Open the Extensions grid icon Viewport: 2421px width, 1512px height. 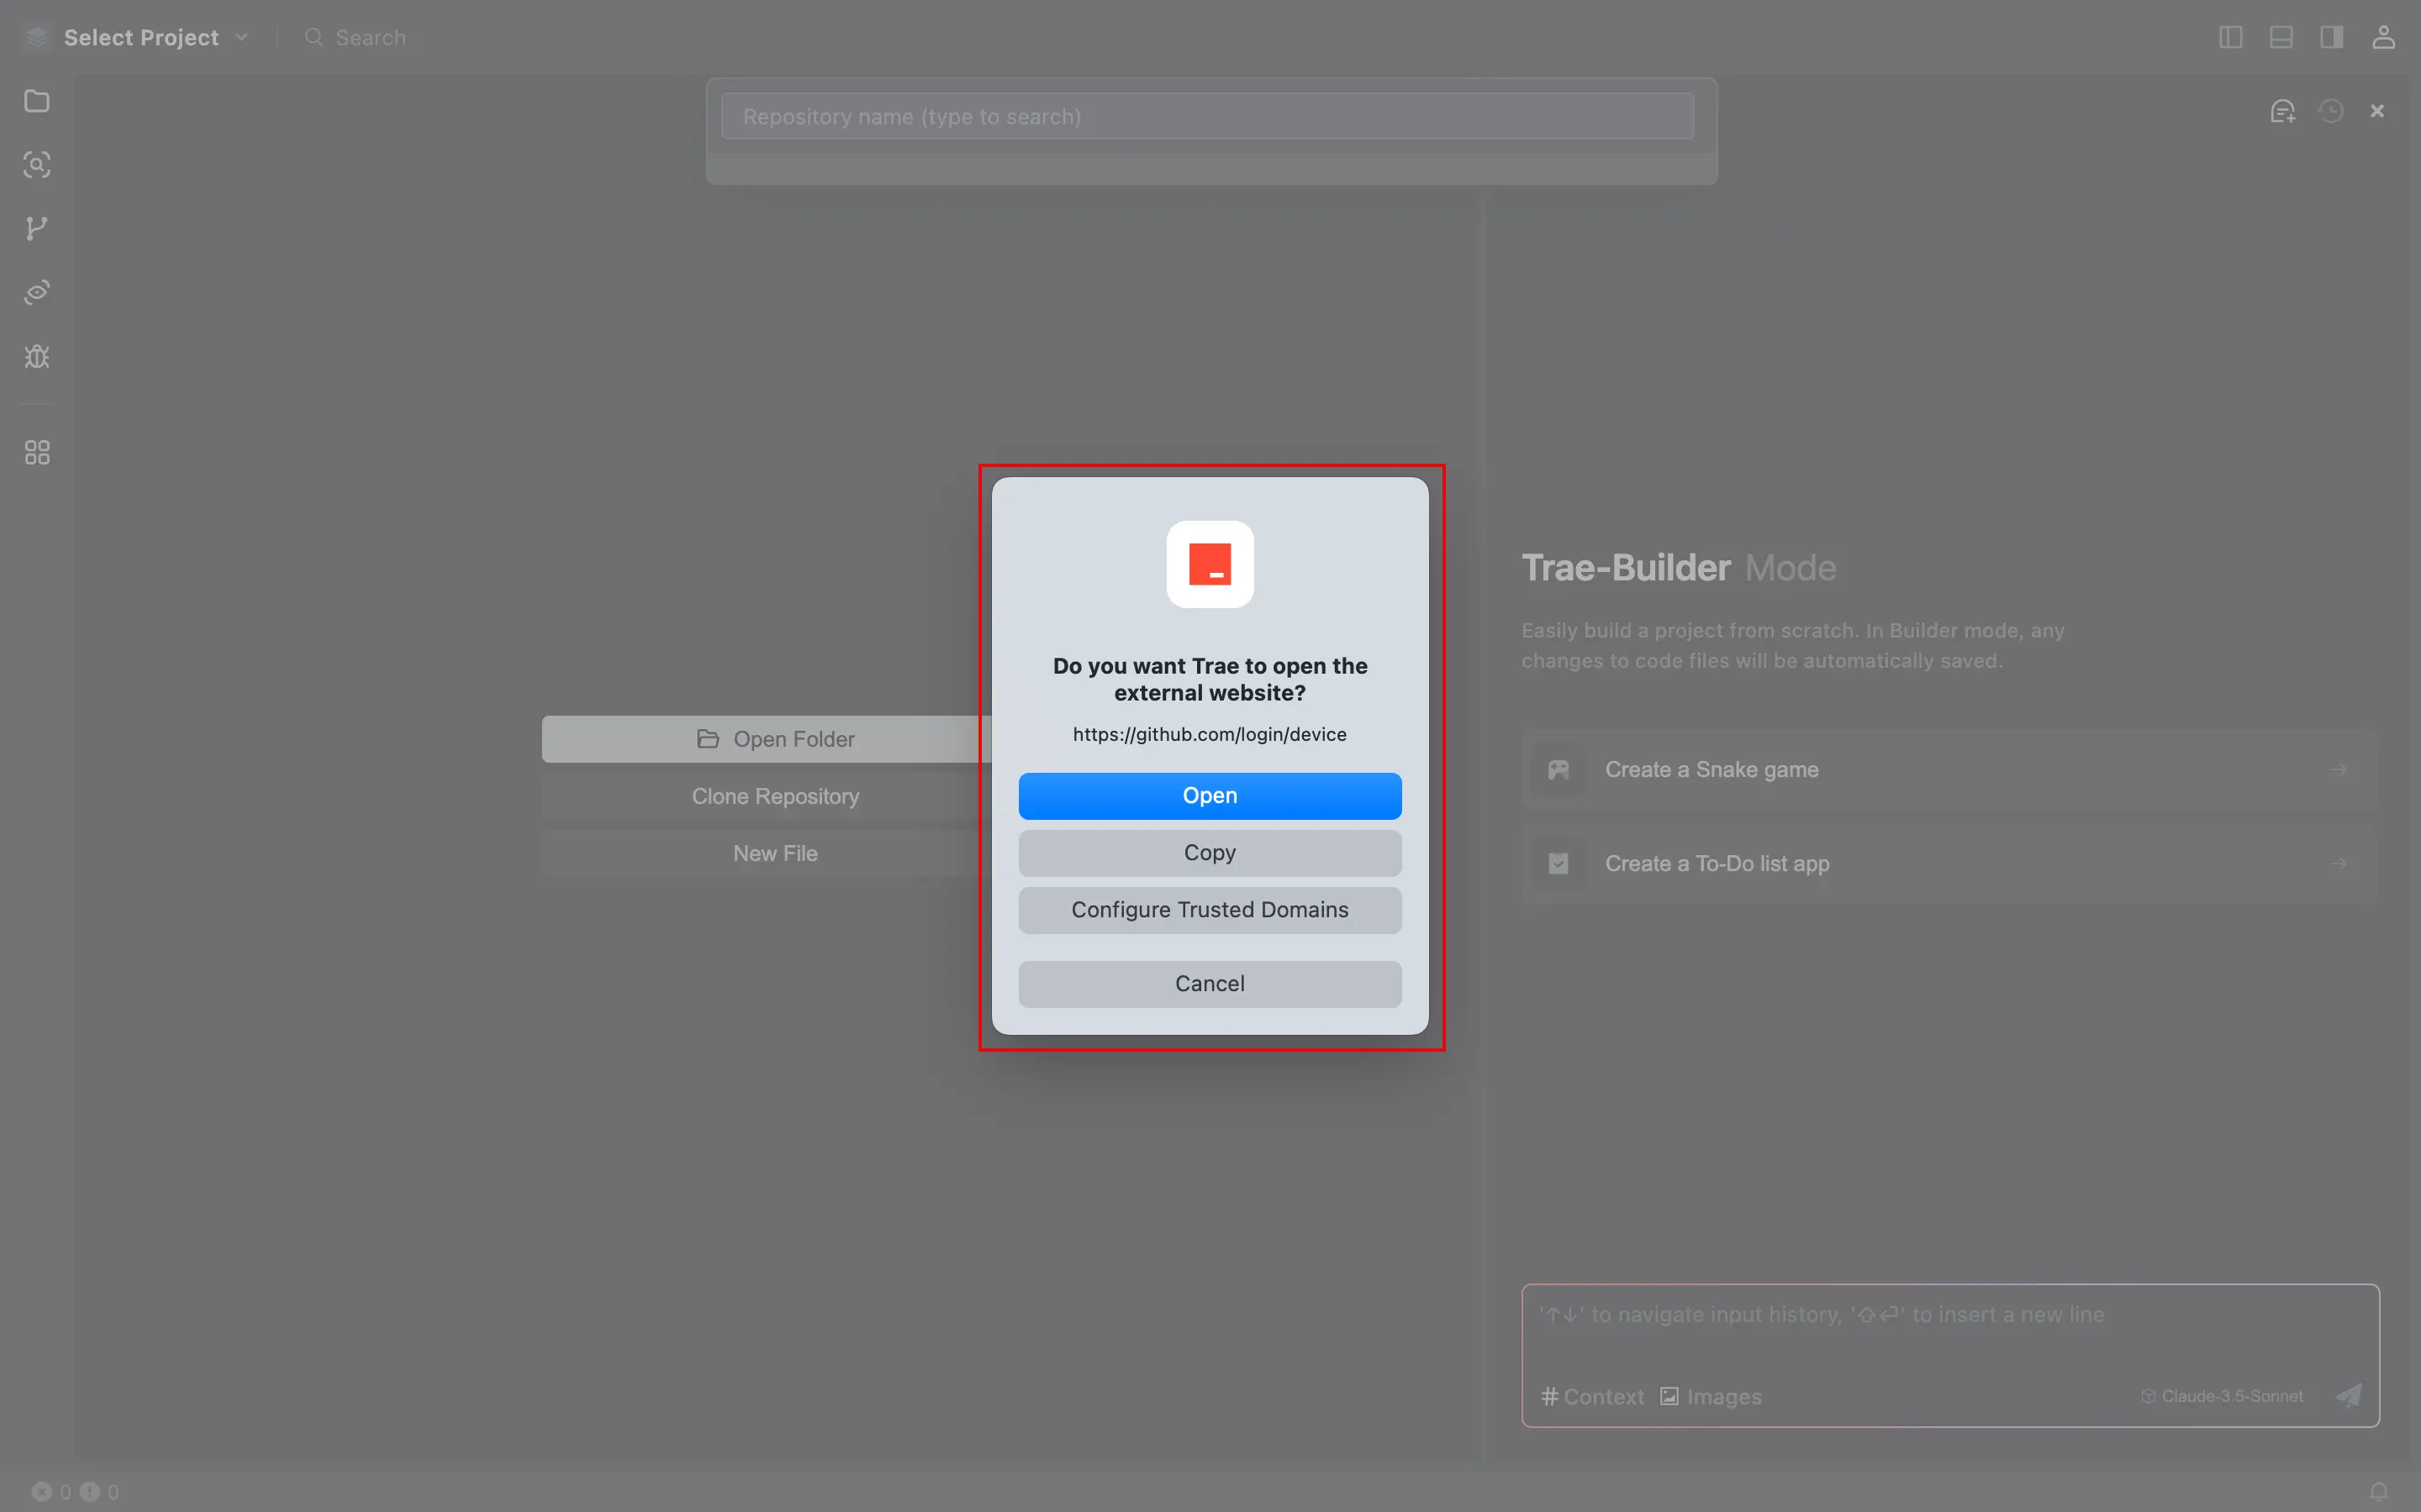pos(37,453)
